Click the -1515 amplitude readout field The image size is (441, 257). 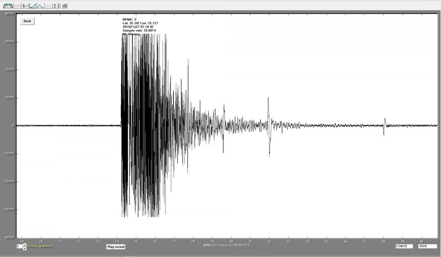[427, 246]
